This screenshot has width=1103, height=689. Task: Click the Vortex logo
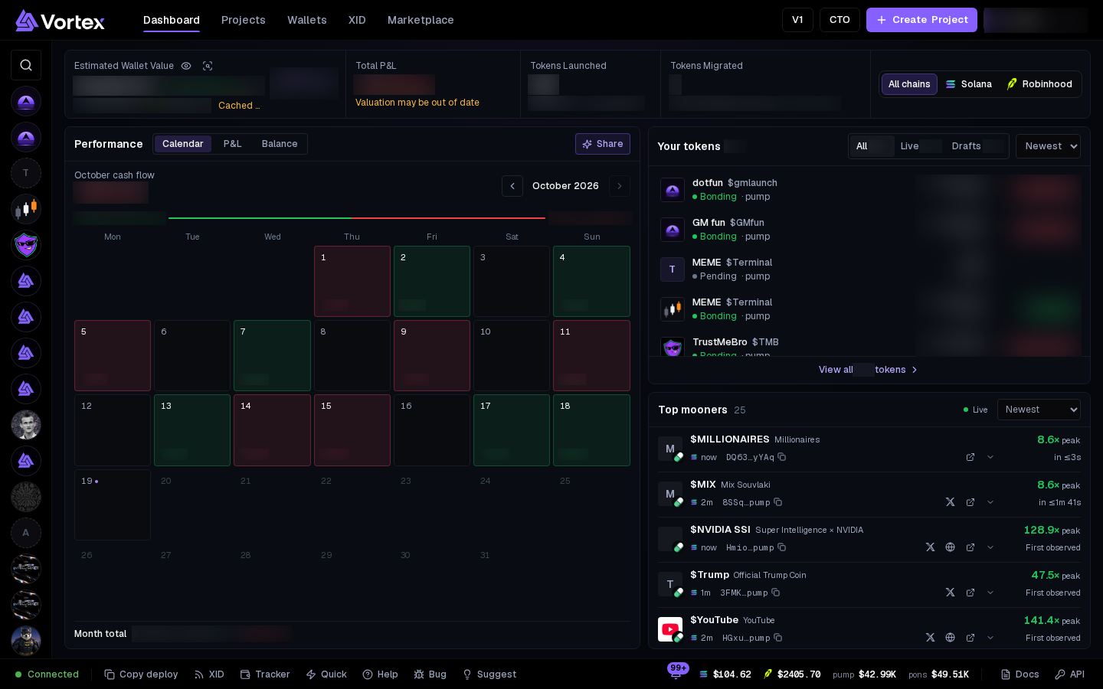(x=60, y=21)
